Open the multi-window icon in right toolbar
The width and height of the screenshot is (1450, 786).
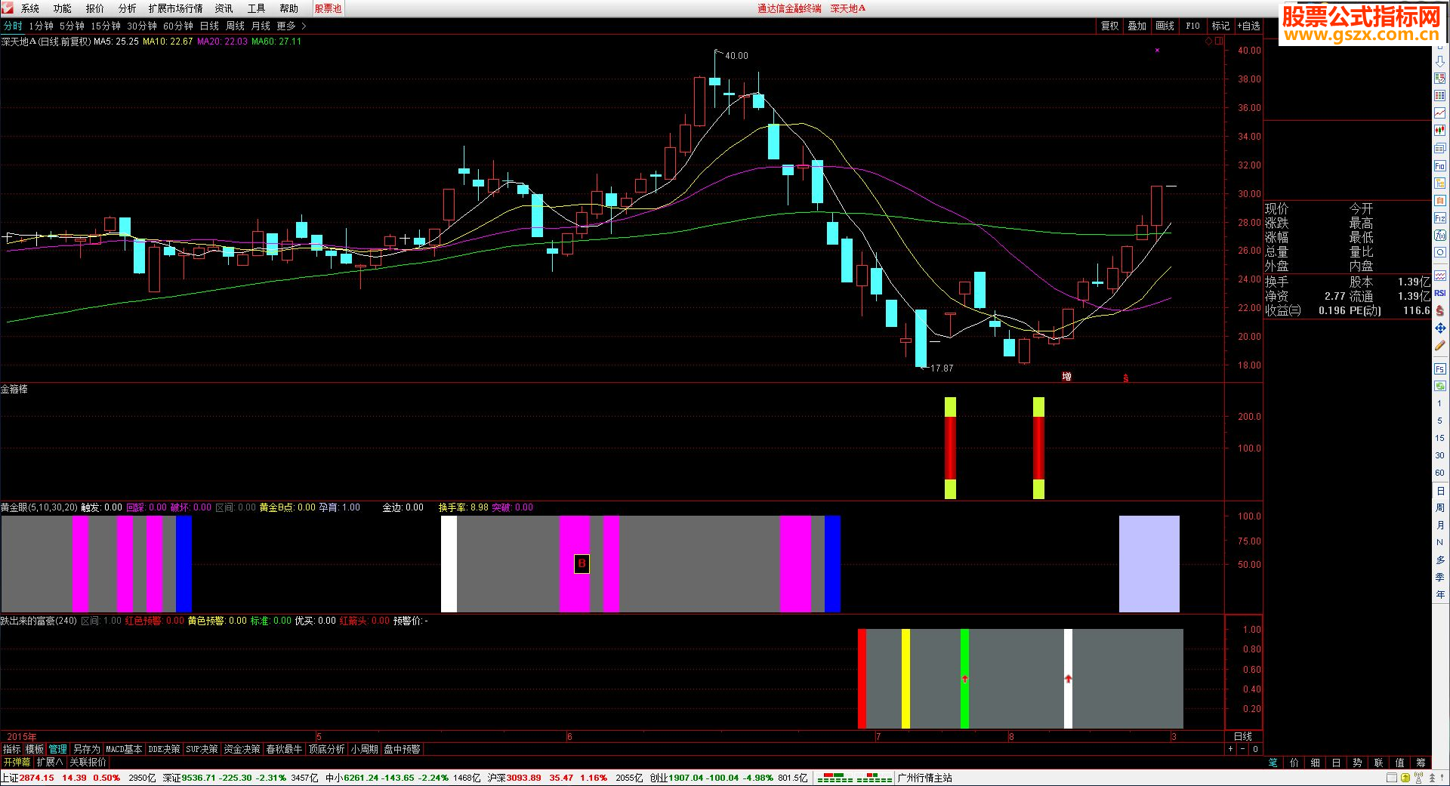(1440, 148)
